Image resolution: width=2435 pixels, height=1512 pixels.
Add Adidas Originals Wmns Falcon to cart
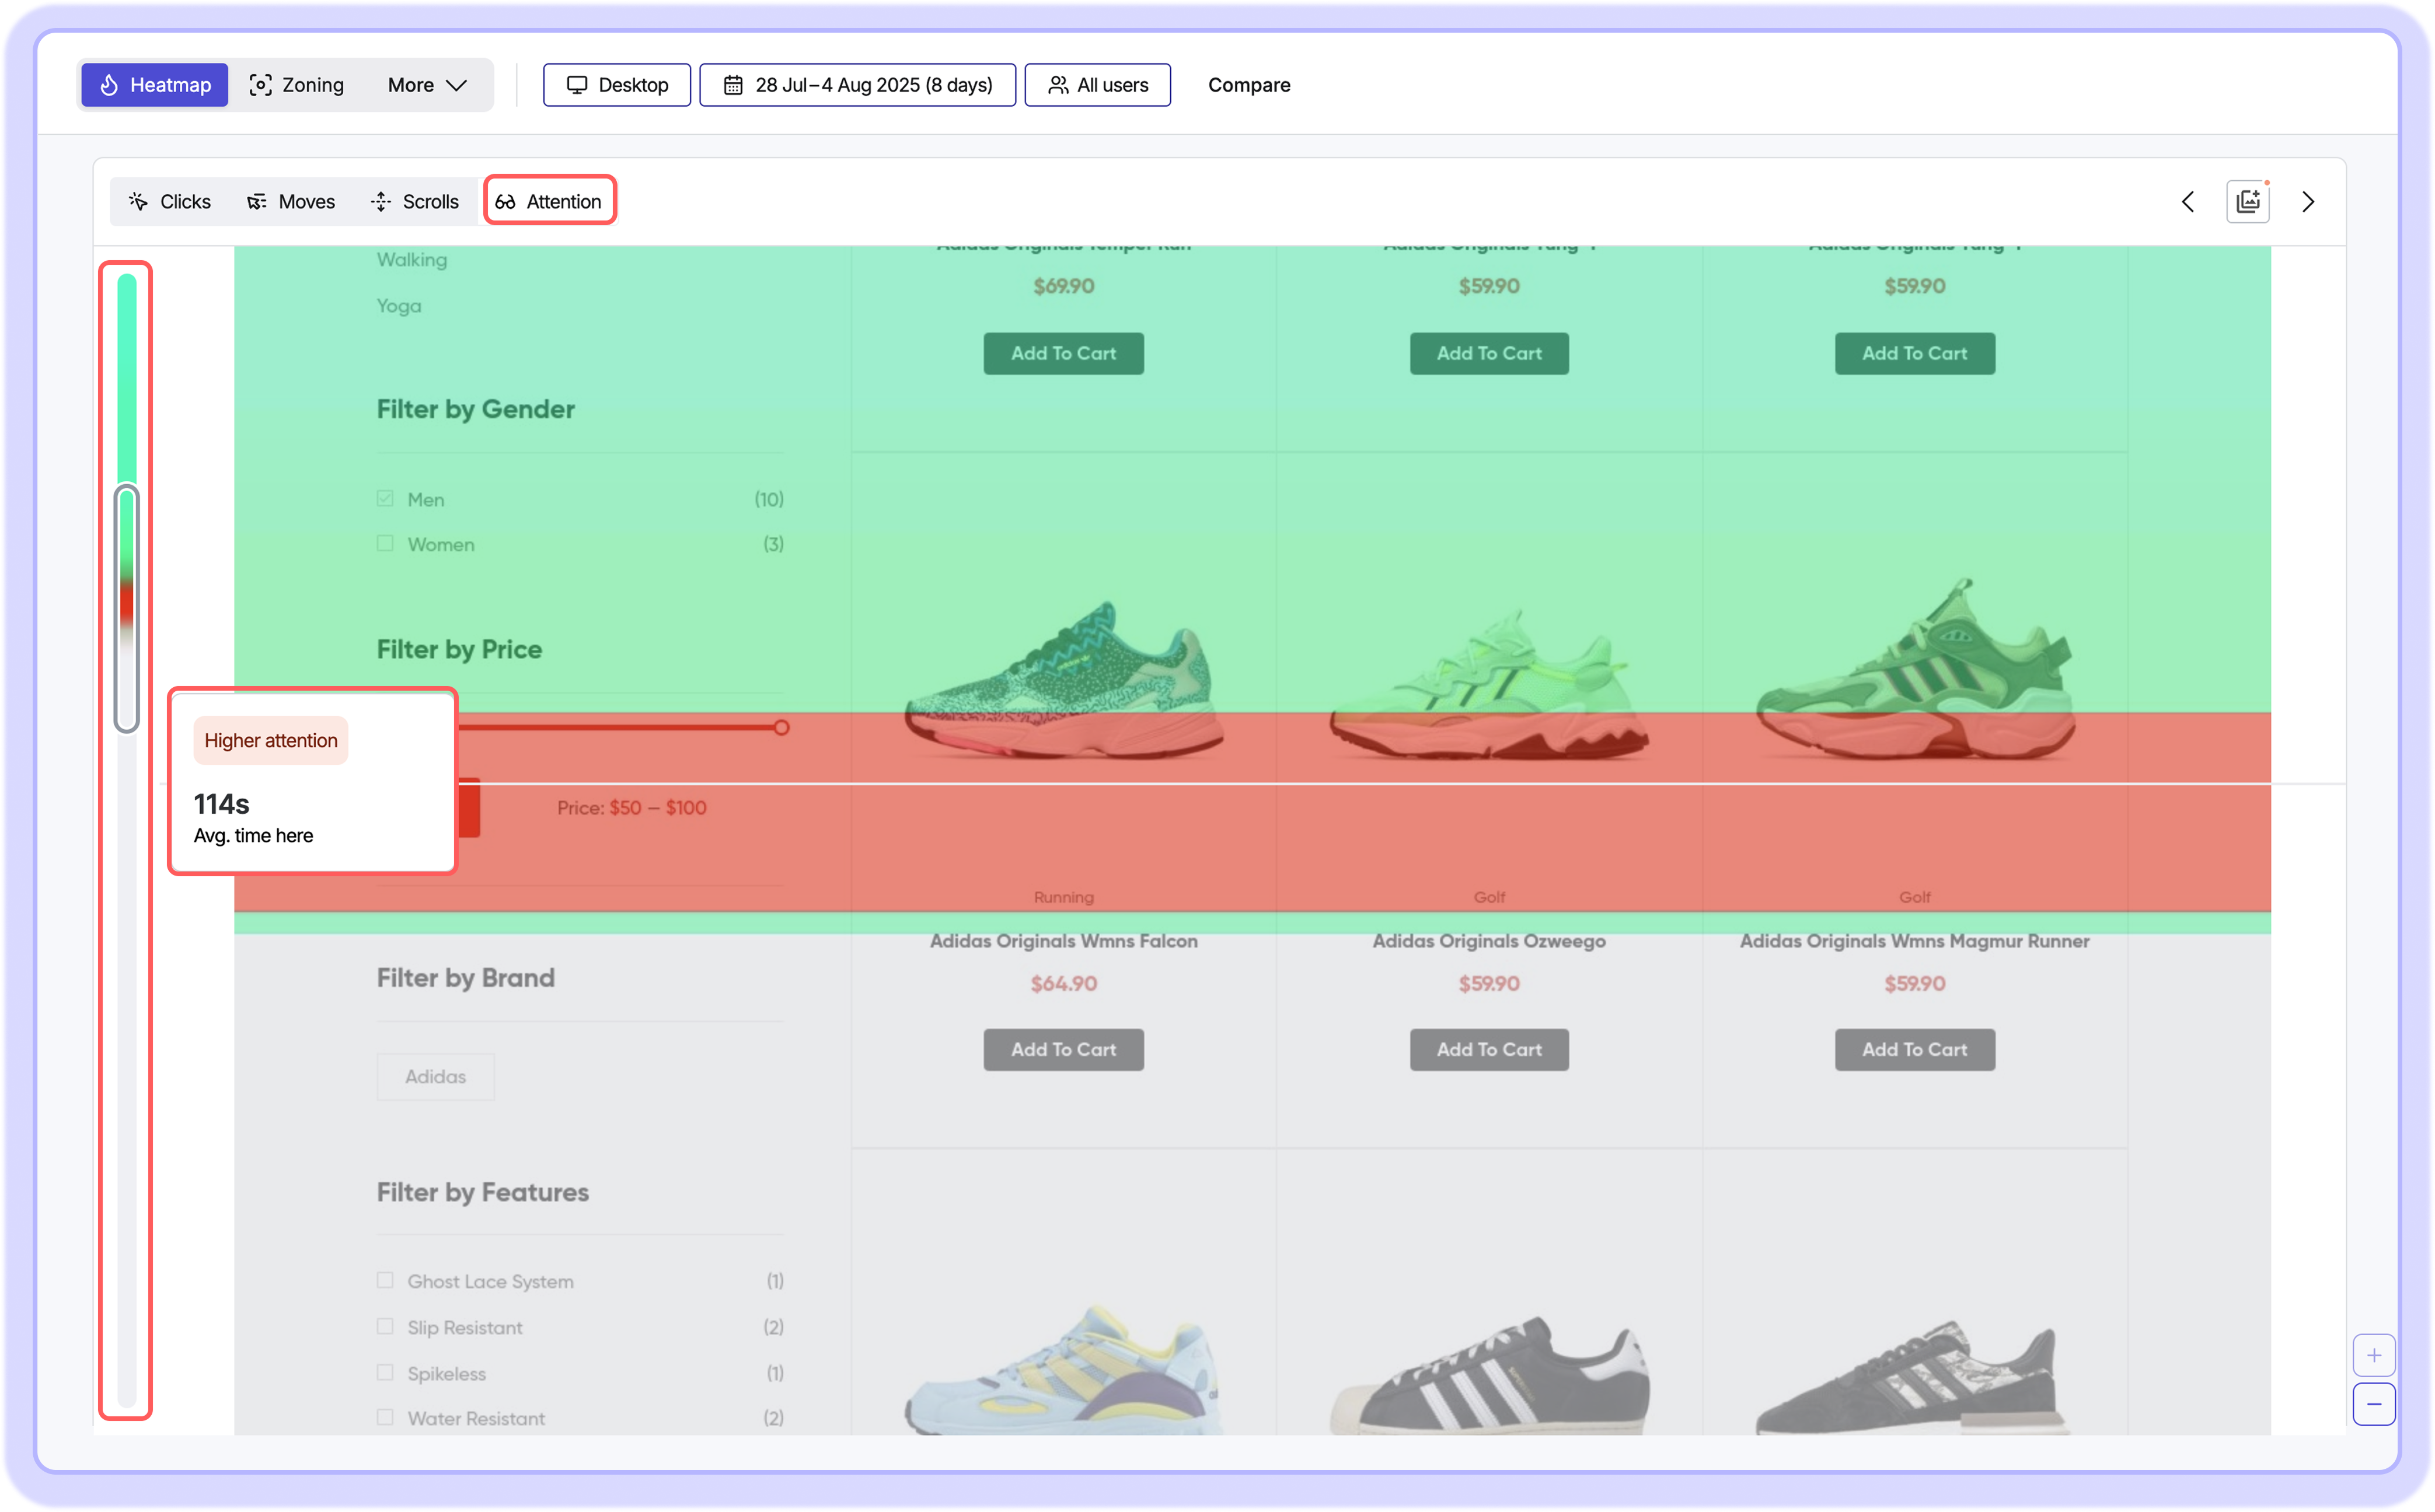pos(1063,1050)
